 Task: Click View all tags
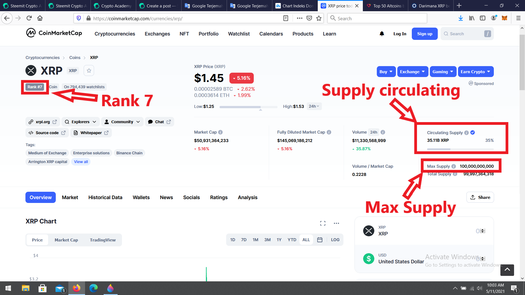pyautogui.click(x=81, y=162)
